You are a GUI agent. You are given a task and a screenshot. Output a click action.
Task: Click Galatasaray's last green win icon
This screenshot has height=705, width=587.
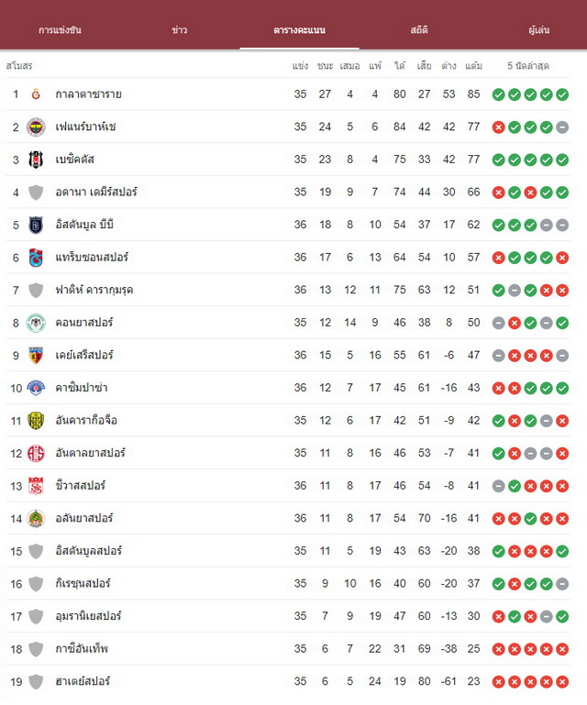point(562,94)
